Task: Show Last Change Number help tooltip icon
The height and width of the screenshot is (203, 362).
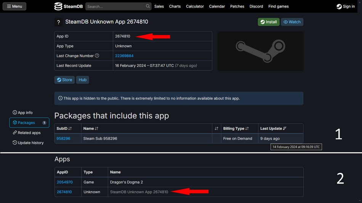Action: (97, 56)
